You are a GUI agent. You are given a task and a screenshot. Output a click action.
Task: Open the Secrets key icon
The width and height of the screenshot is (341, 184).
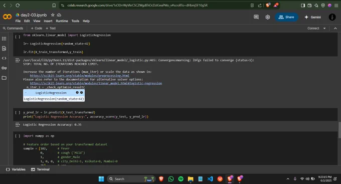(4, 68)
